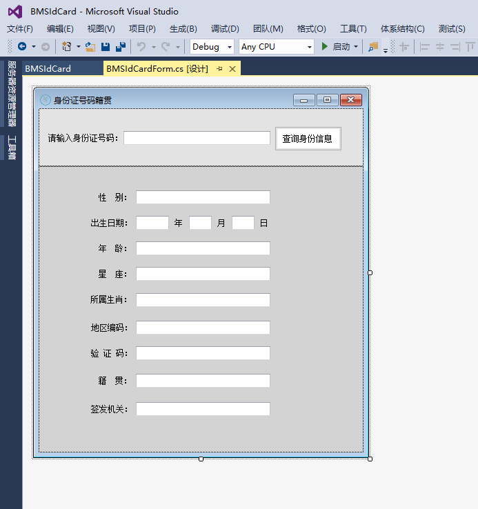Open the Redo history dropdown arrow
This screenshot has height=509, width=478.
178,47
